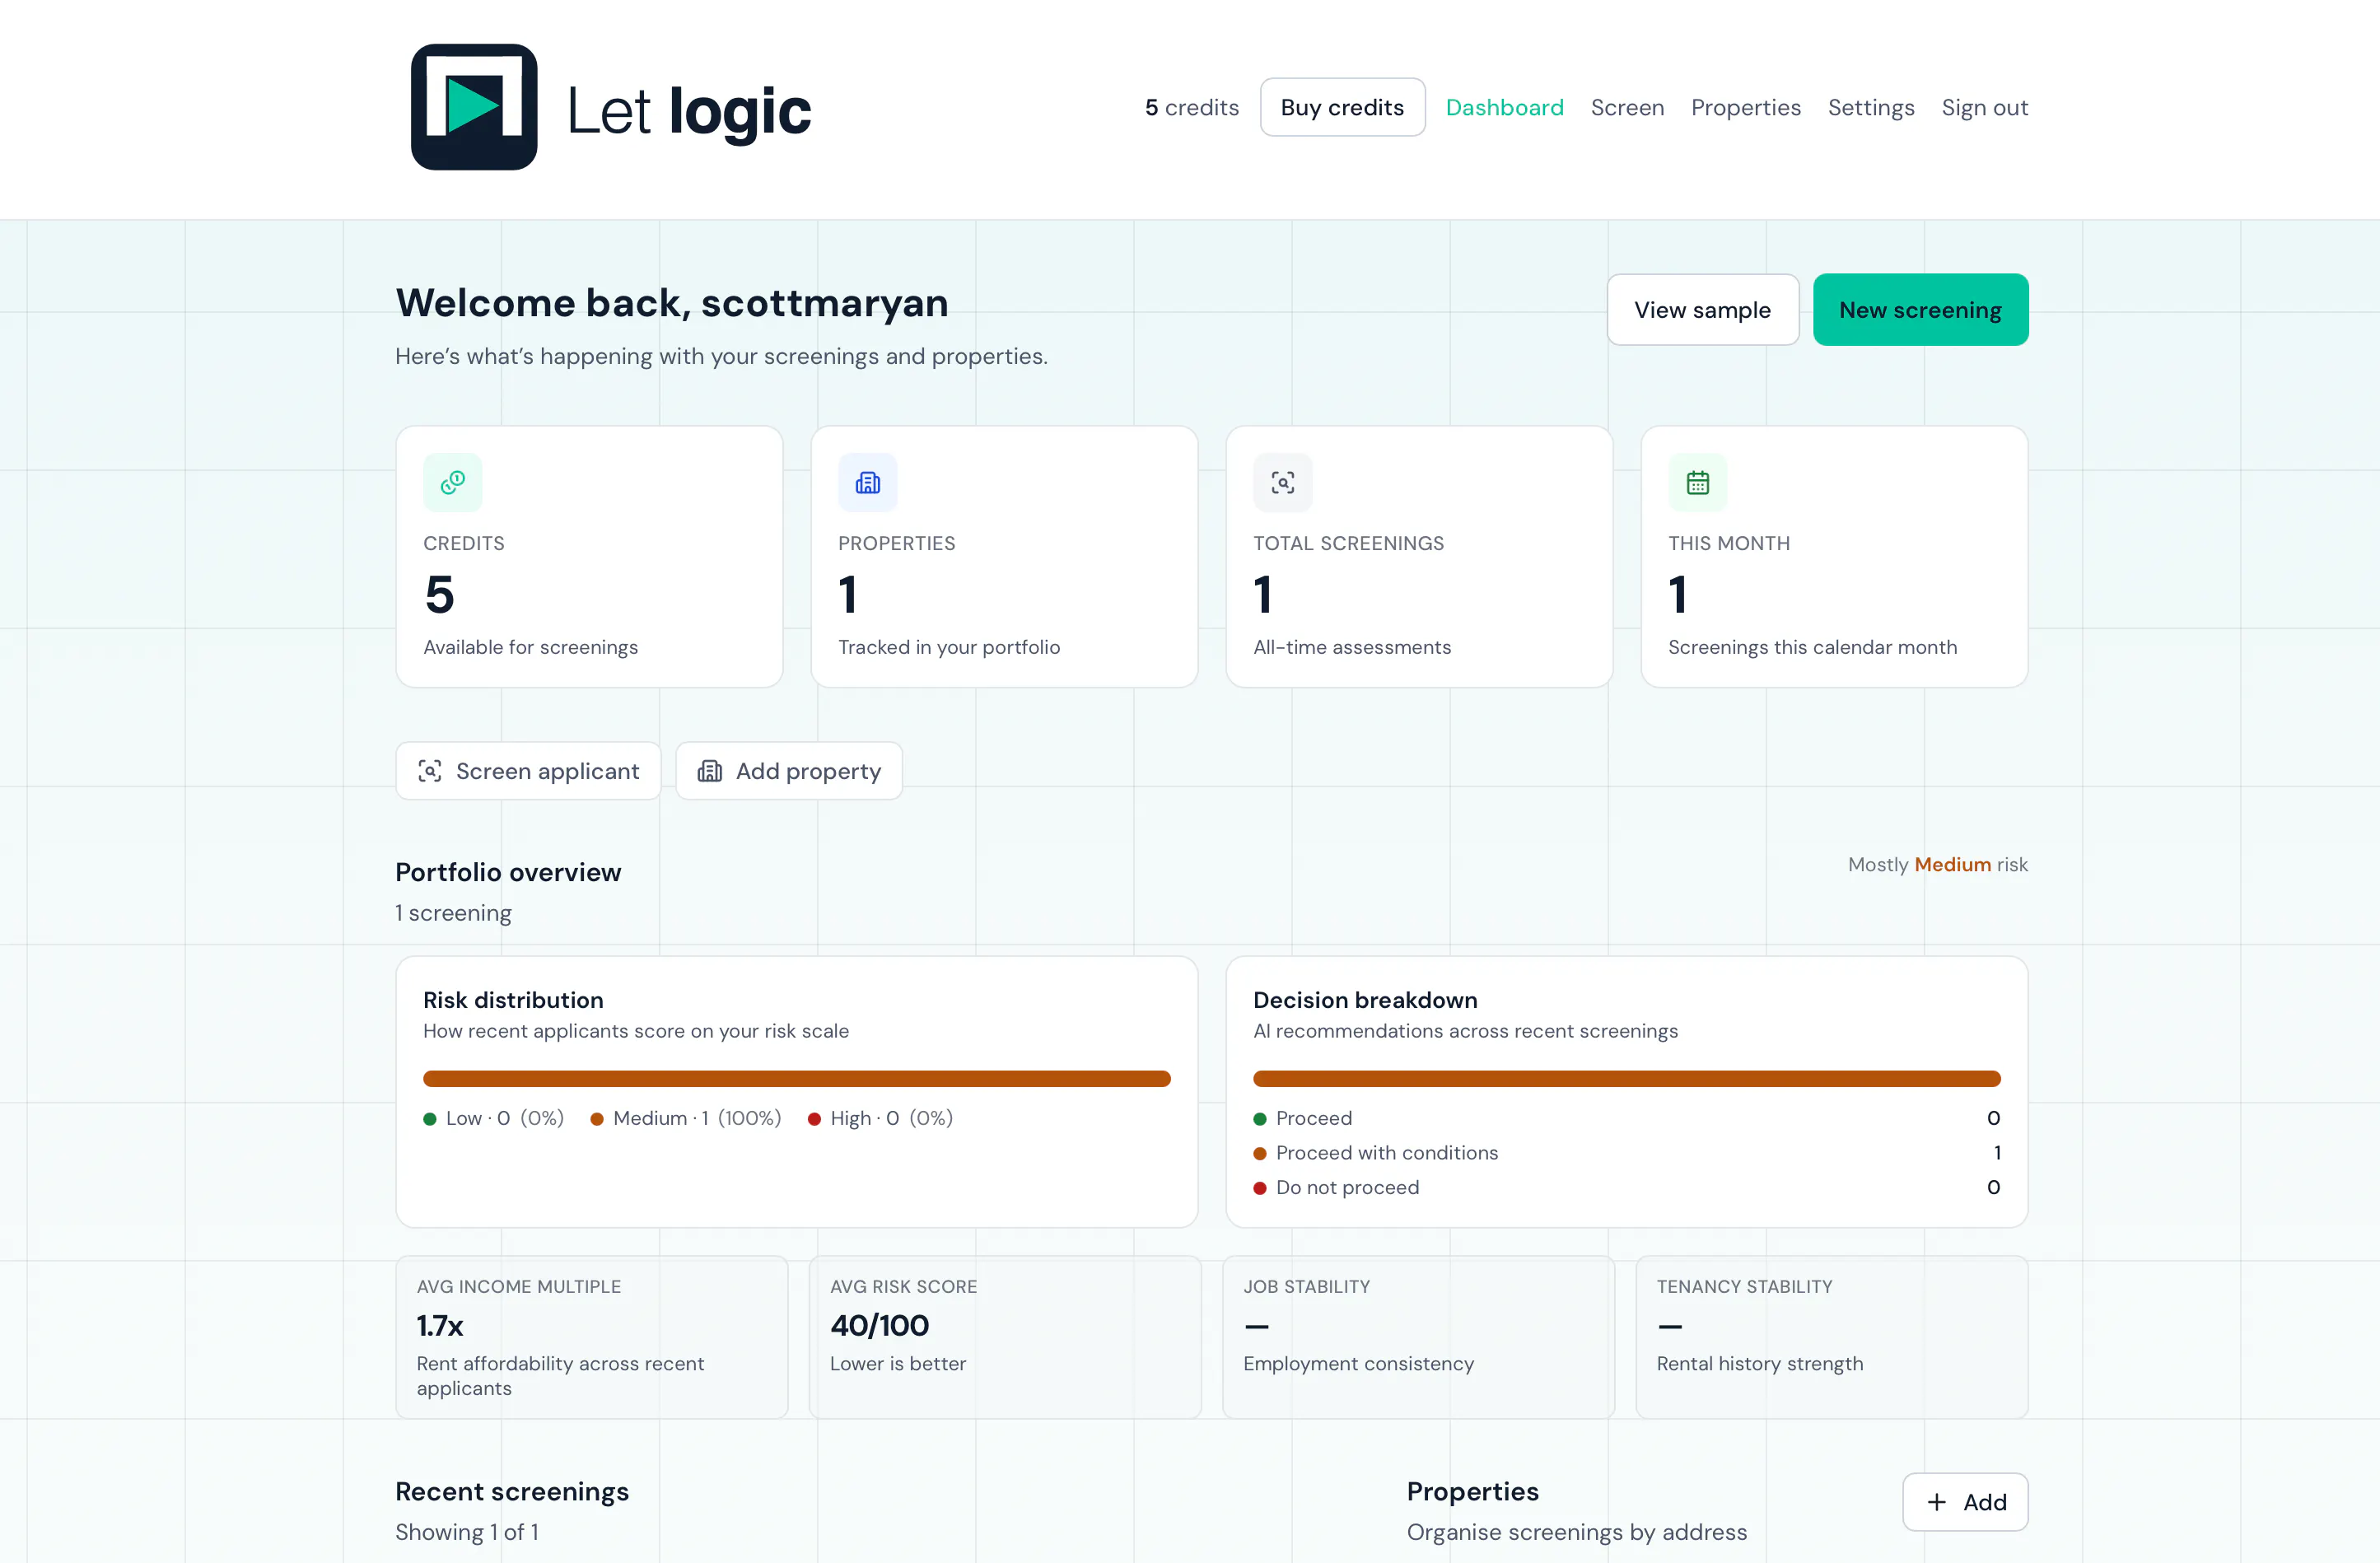
Task: Click 'Welcome back, scottmaryan' heading
Action: tap(671, 303)
